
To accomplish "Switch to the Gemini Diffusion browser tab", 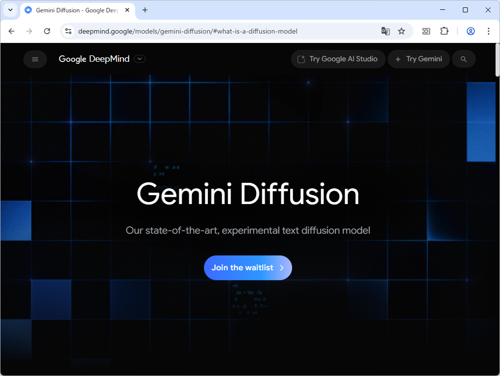I will tap(73, 10).
